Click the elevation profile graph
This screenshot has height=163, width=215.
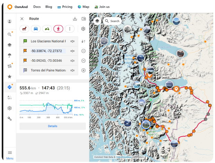click(x=46, y=108)
